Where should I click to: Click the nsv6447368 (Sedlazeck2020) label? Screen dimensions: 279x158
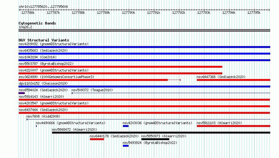(221, 77)
